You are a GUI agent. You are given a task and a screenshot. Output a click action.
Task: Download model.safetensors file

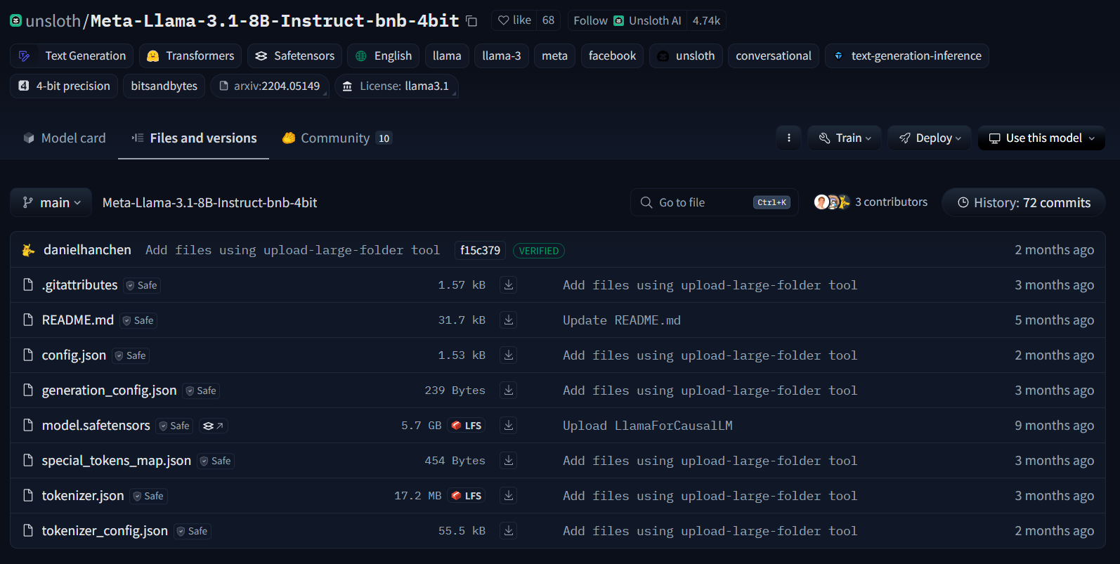tap(509, 425)
